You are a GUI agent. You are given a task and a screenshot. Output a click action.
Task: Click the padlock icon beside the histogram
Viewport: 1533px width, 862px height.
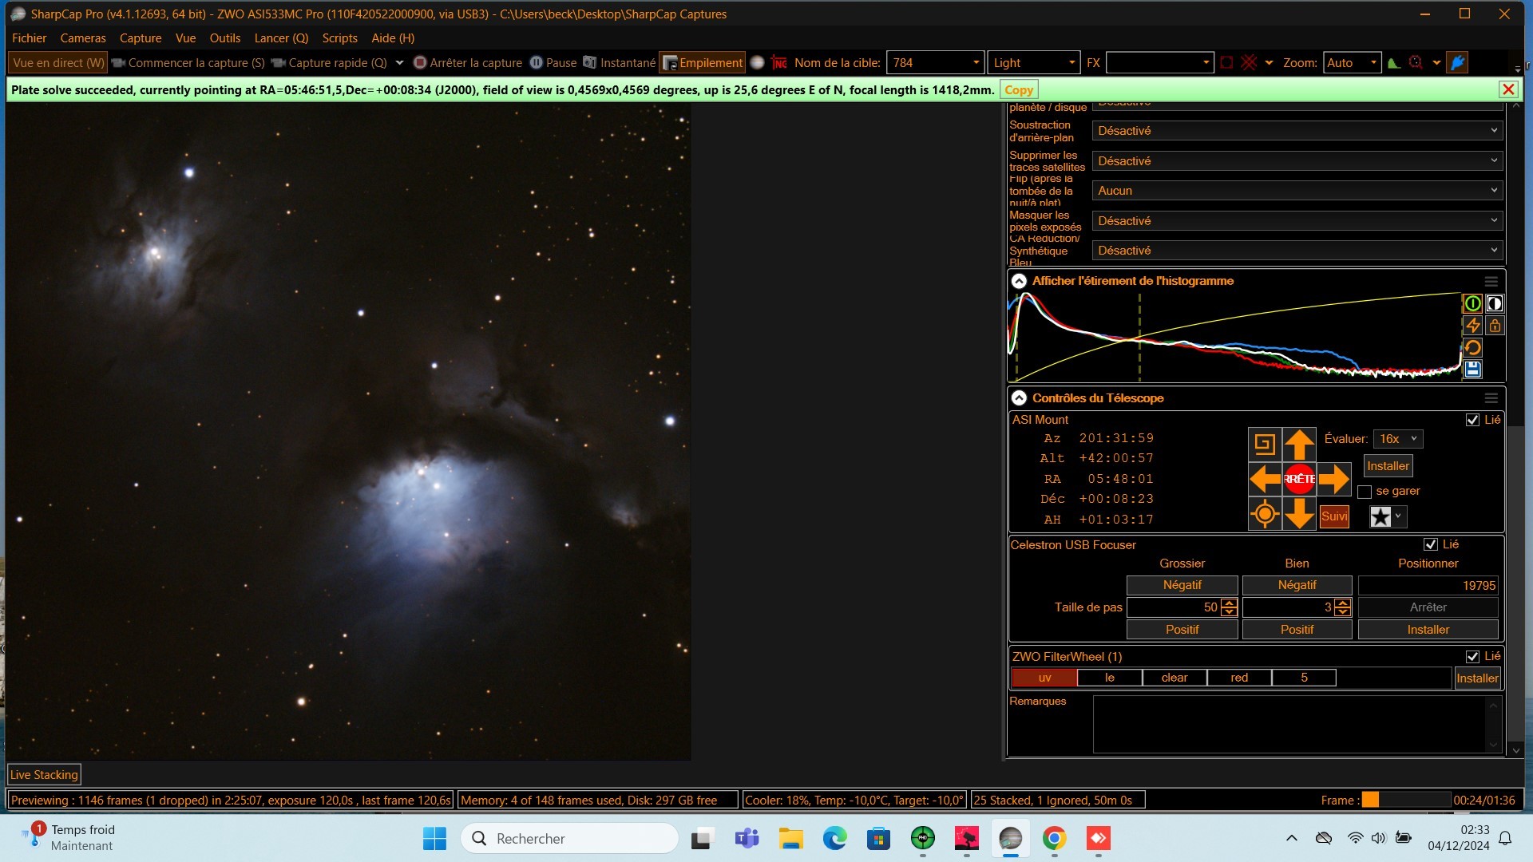1495,326
